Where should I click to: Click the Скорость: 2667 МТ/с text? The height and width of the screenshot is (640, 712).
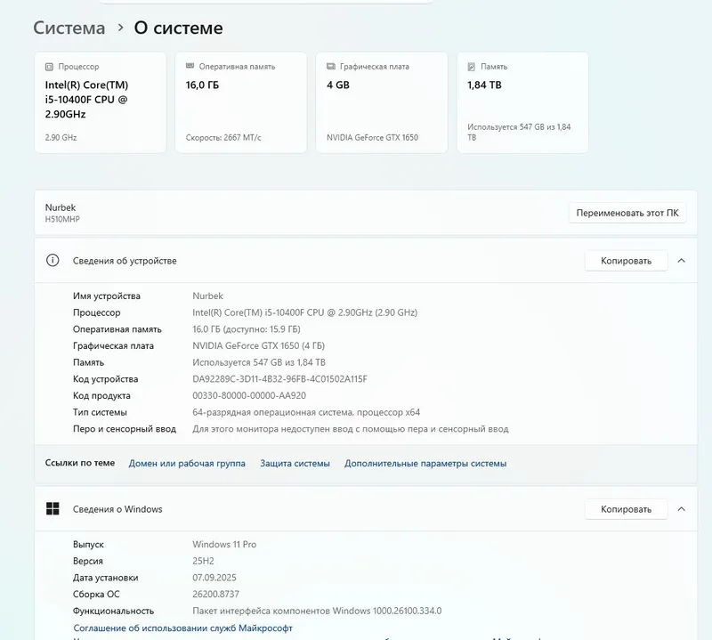tap(223, 137)
